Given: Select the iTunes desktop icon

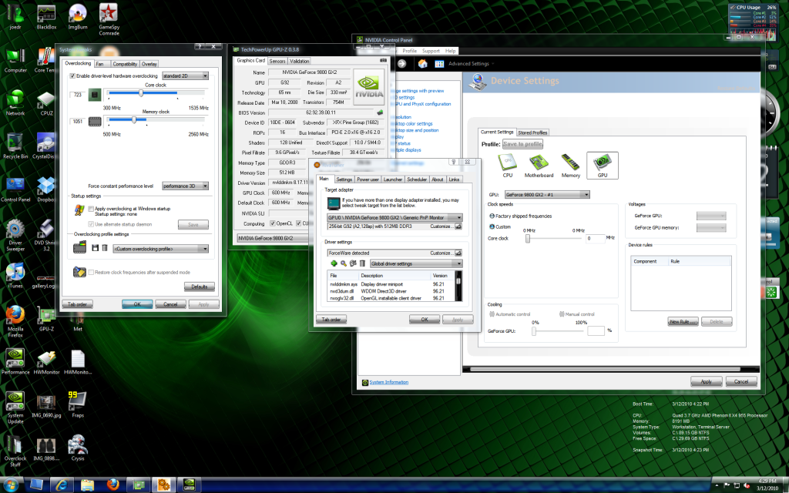Looking at the screenshot, I should (15, 276).
